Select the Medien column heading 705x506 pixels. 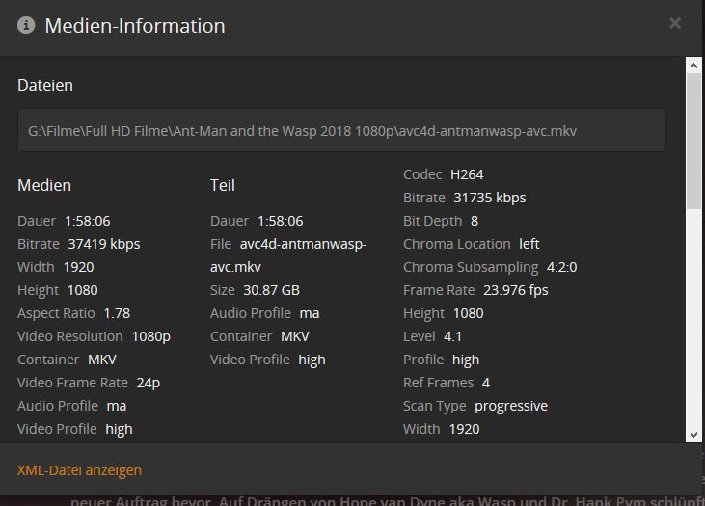[x=44, y=185]
